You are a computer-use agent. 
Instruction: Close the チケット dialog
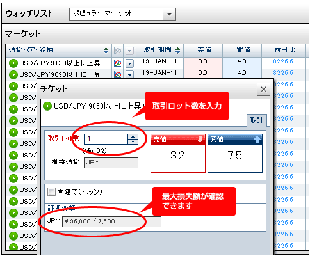click(263, 90)
